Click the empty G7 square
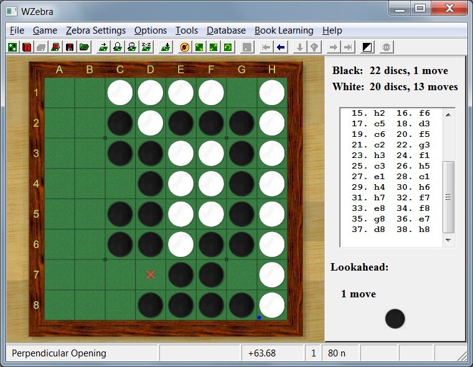 (241, 275)
